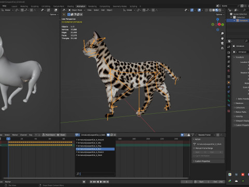Toggle overlays in main viewport header
Viewport: 249px width, 187px height.
pos(199,10)
